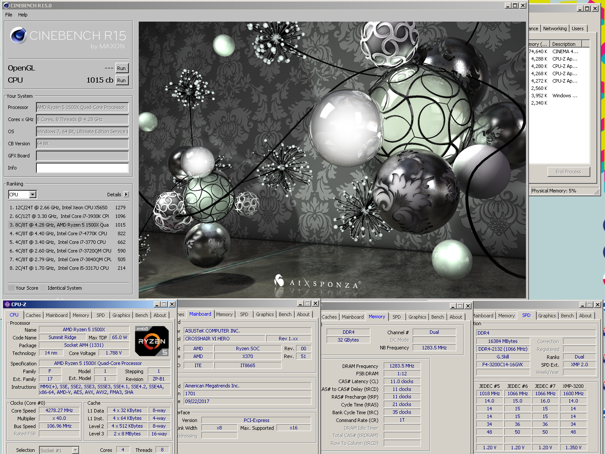The height and width of the screenshot is (454, 605).
Task: Click the Processor field AMD Ryzen 5 1500X
Action: pyautogui.click(x=83, y=107)
